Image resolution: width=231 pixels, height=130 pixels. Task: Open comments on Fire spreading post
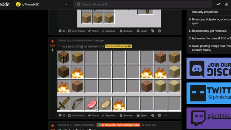62,115
